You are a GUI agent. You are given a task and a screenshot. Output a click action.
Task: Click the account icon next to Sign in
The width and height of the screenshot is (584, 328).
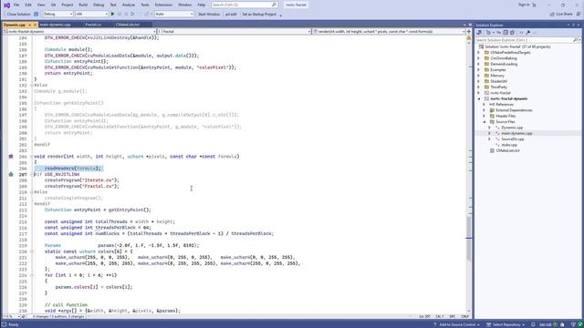coord(534,5)
